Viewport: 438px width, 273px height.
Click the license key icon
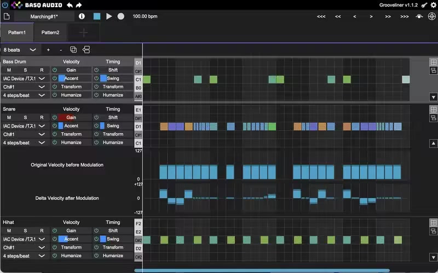[424, 5]
